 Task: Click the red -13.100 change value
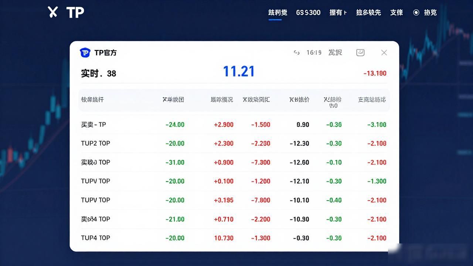pos(375,73)
